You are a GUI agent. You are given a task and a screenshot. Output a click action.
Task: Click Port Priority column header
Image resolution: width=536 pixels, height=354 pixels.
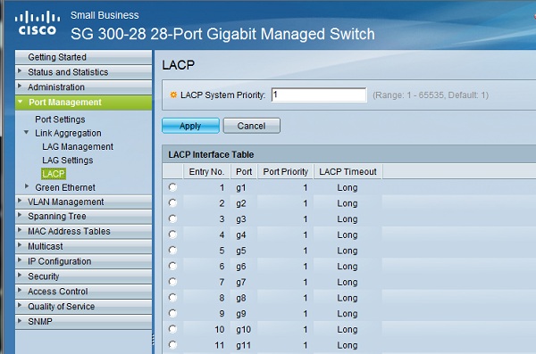[x=285, y=172]
